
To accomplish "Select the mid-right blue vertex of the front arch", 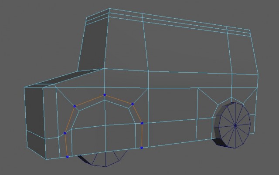I will pyautogui.click(x=142, y=123).
